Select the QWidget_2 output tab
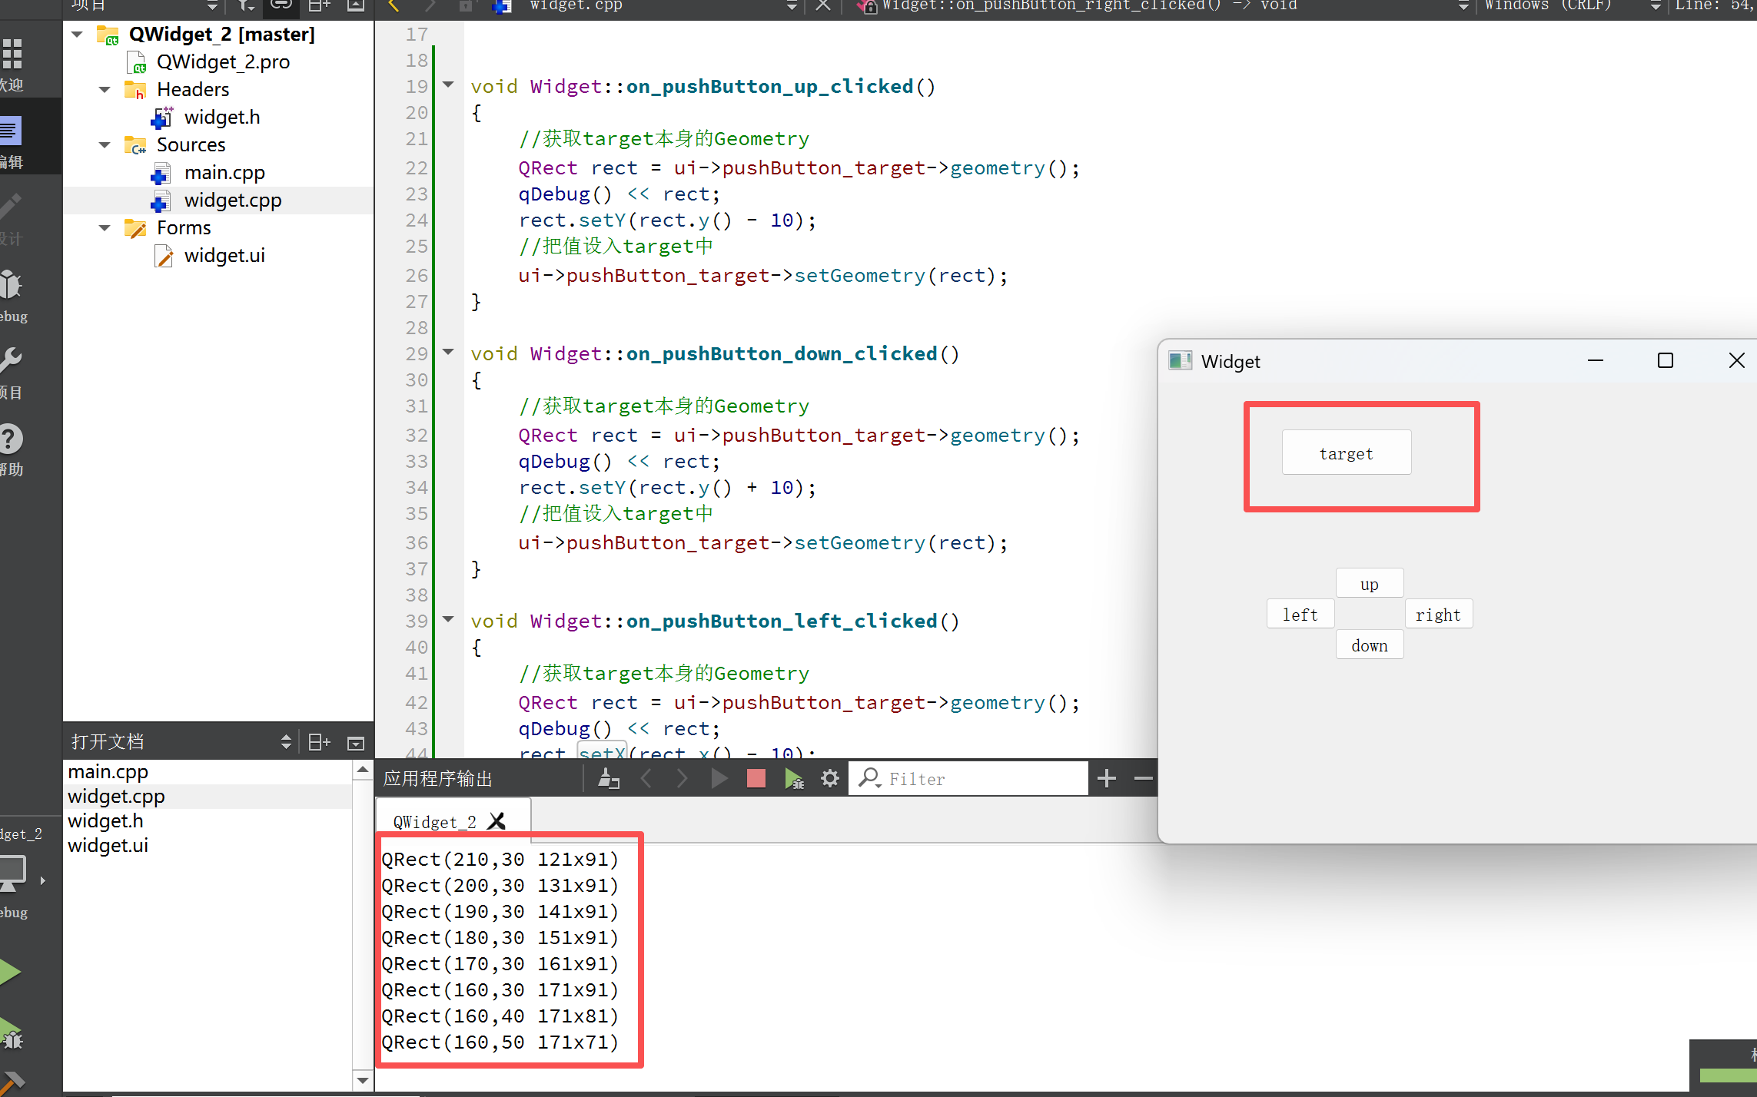Screen dimensions: 1757x1097 point(435,822)
